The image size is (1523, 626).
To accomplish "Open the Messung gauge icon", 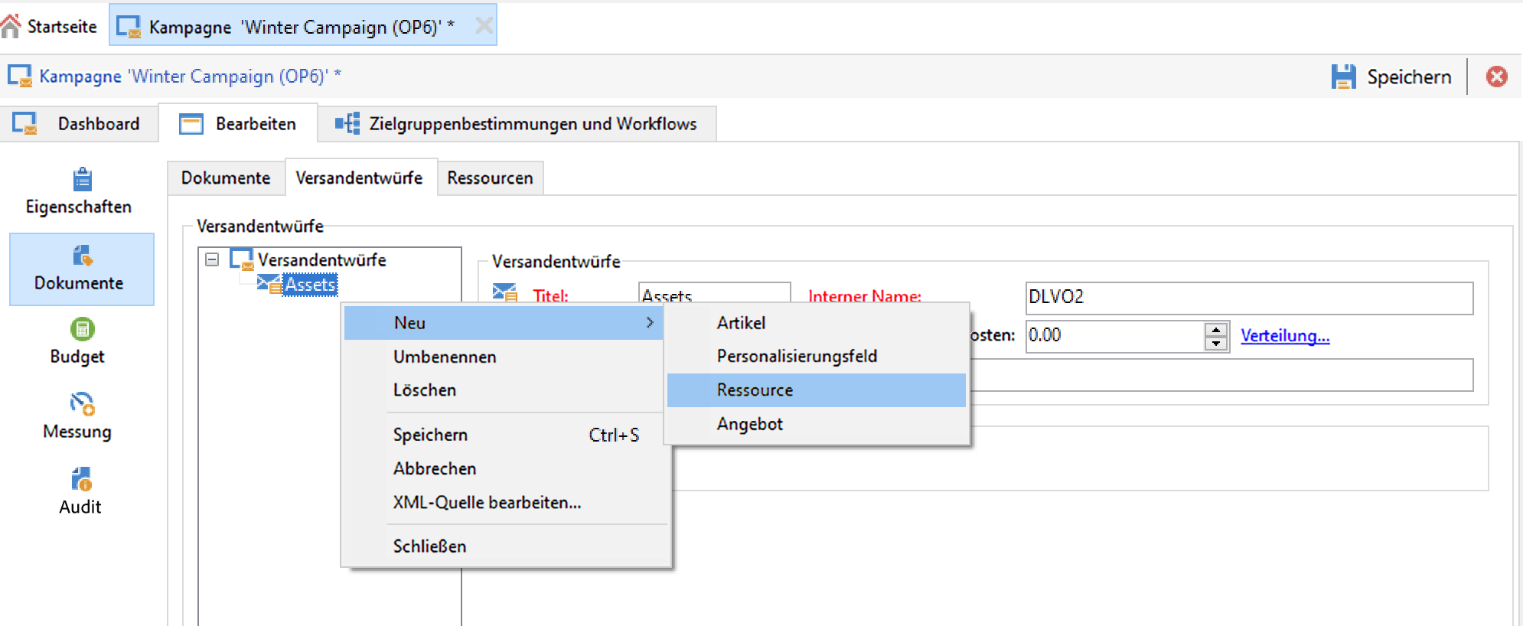I will click(82, 404).
